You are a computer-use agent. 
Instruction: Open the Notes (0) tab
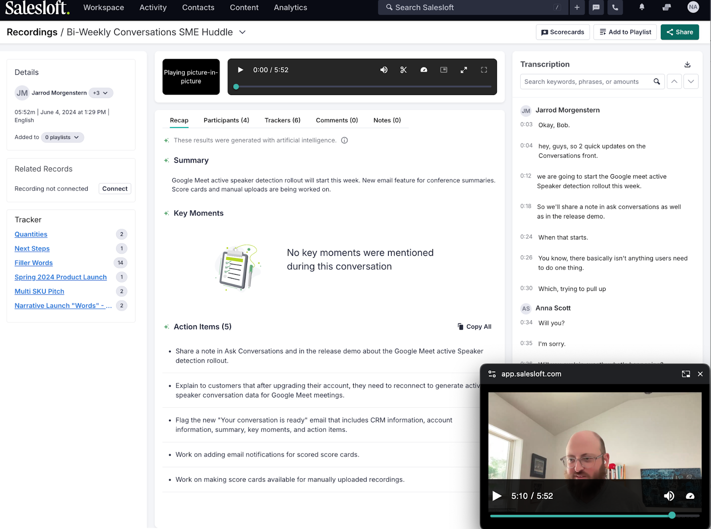[x=387, y=120]
